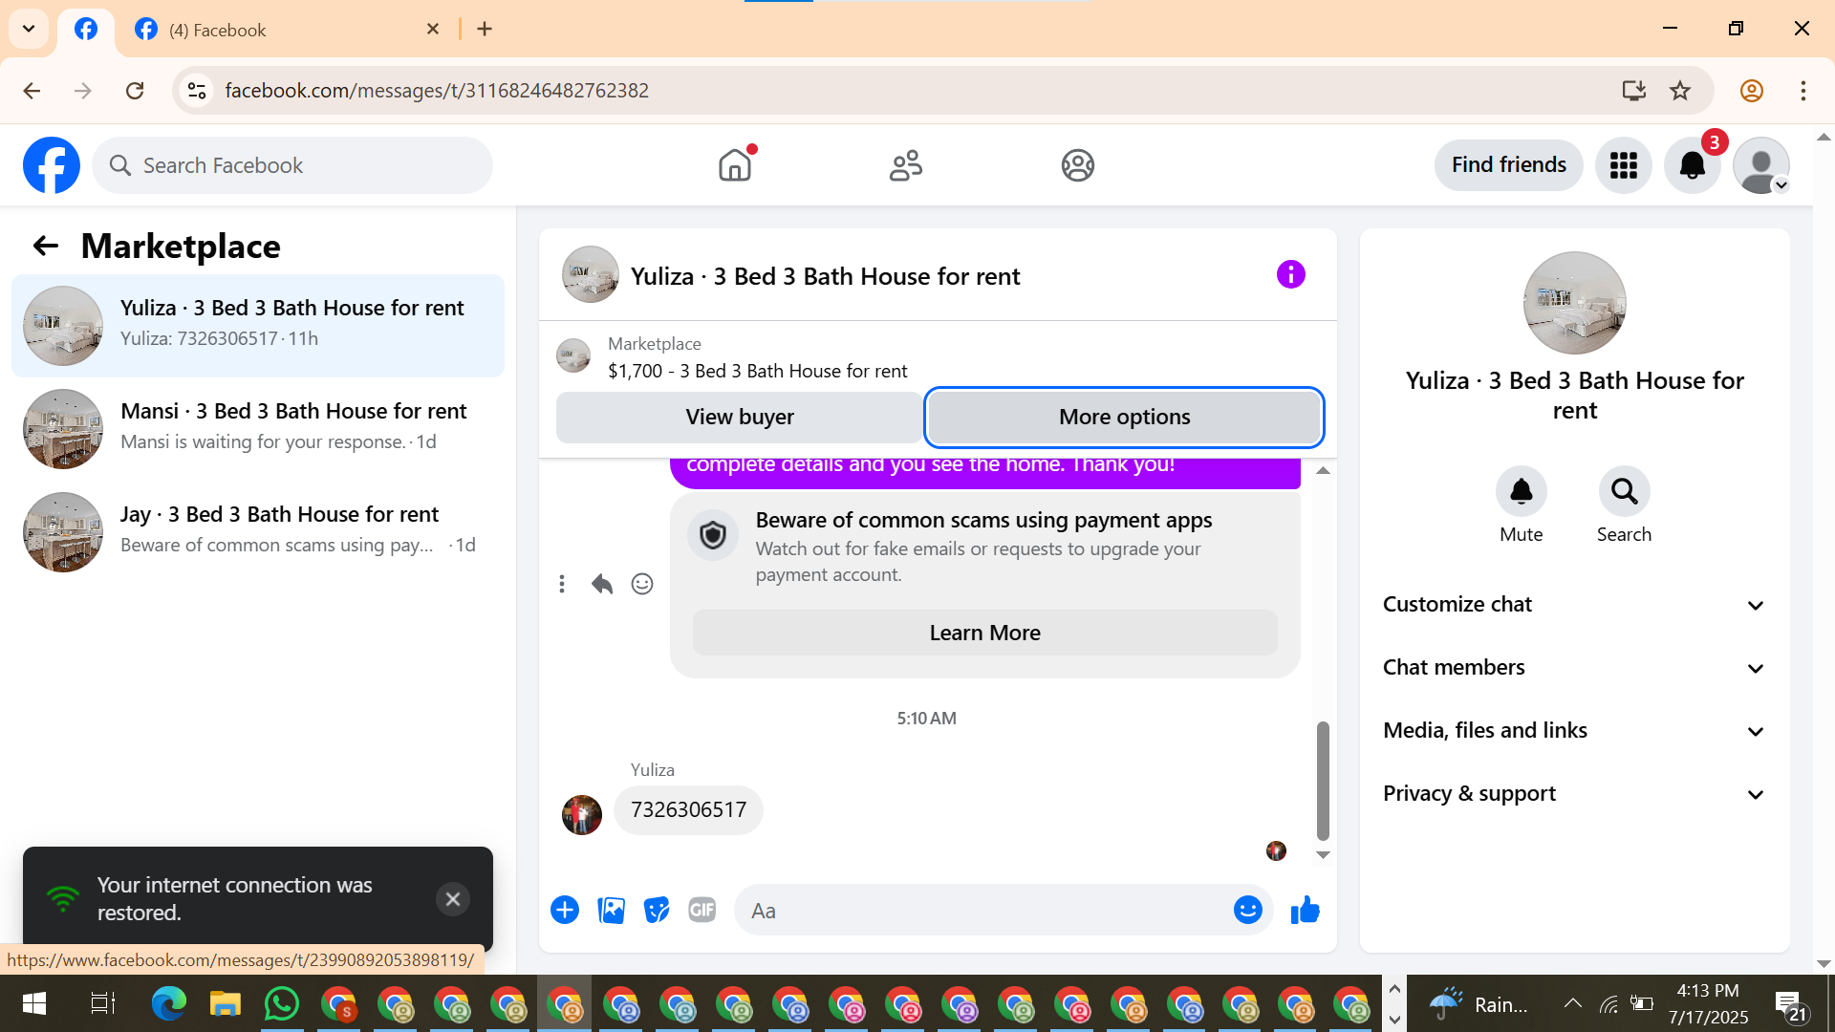Expand Customize chat section
Viewport: 1835px width, 1032px height.
pyautogui.click(x=1574, y=605)
